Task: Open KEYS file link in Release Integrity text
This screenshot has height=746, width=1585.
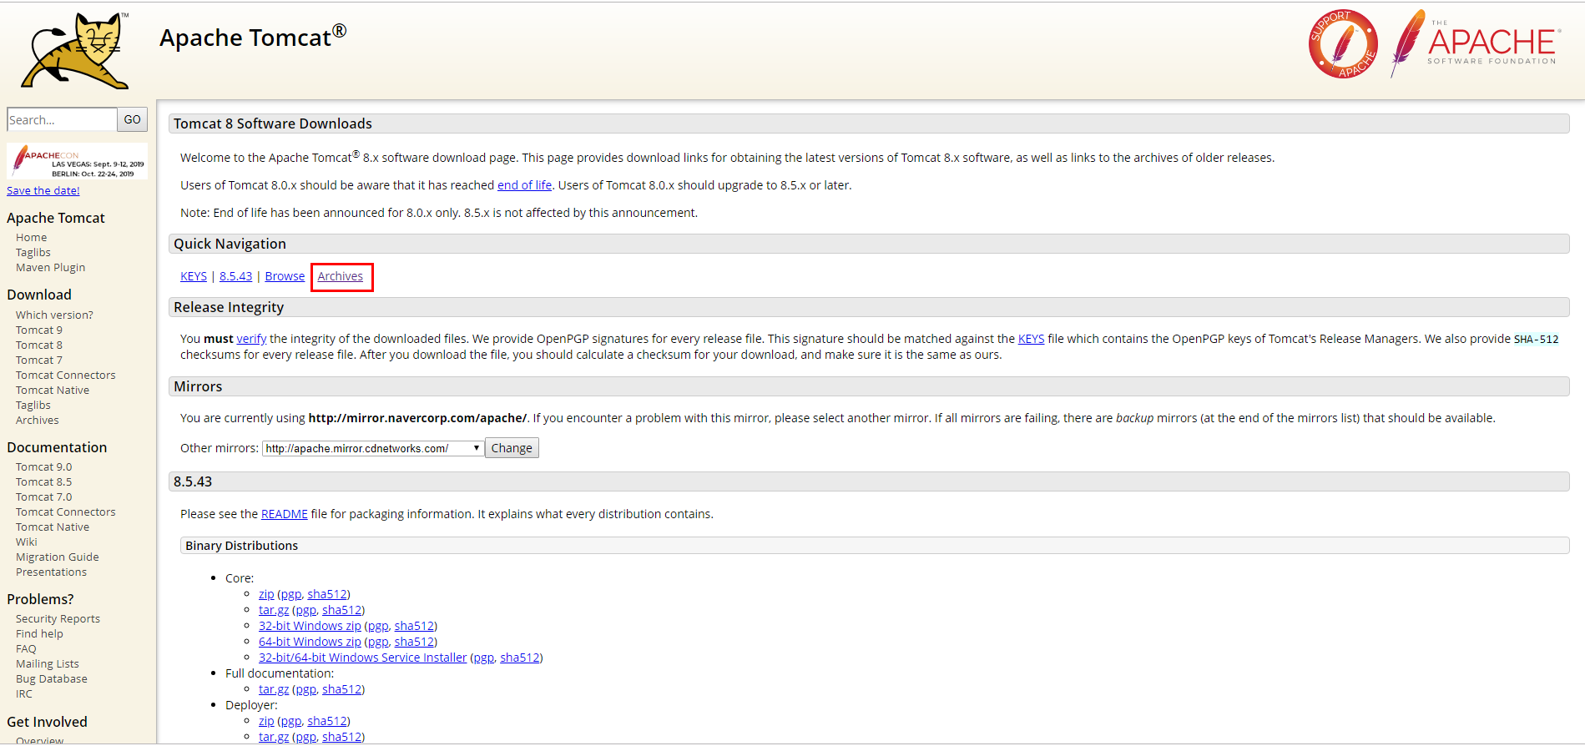Action: coord(1032,339)
